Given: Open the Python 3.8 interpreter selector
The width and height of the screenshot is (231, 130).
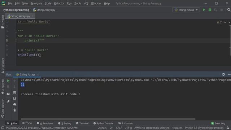Looking at the screenshot, I should pyautogui.click(x=205, y=128).
